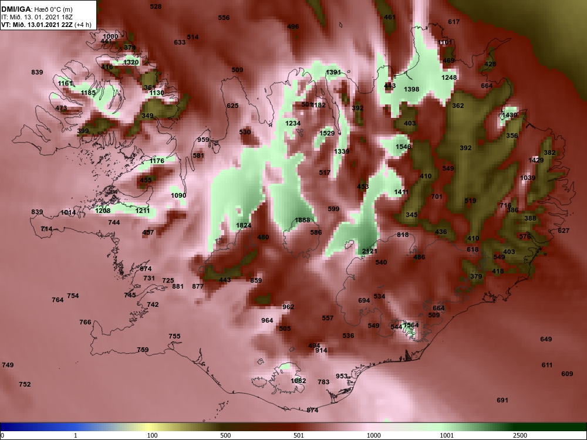This screenshot has width=587, height=440.
Task: Click the map value 461
Action: tap(390, 17)
